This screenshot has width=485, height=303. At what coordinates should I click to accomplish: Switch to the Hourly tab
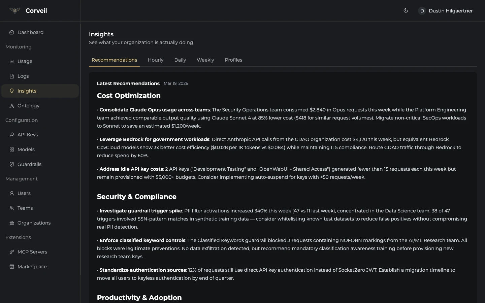(x=156, y=60)
